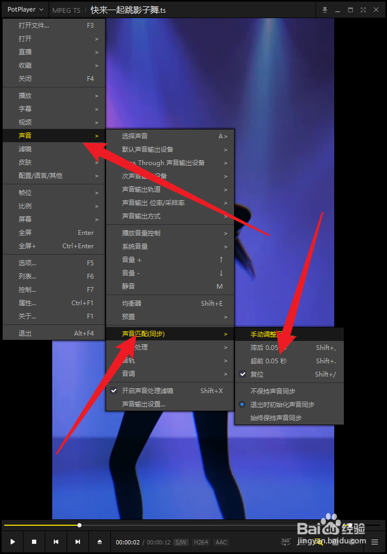The image size is (387, 554).
Task: Toggle the 360 degree video mode icon
Action: pos(286,541)
